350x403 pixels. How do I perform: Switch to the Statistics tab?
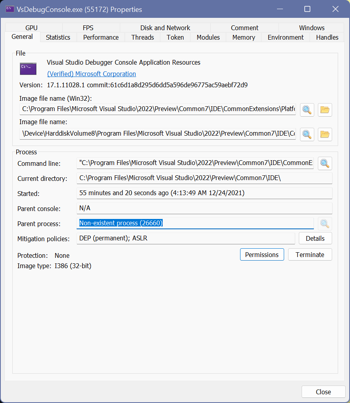pos(58,38)
